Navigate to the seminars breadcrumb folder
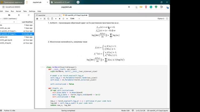Image resolution: width=200 pixels, height=112 pixels. (x=12, y=19)
